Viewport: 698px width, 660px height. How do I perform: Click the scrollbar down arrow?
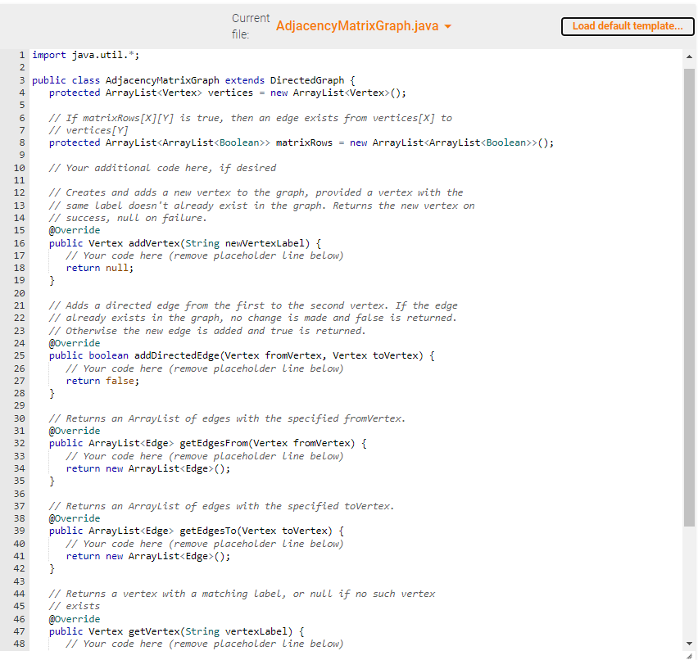(689, 644)
